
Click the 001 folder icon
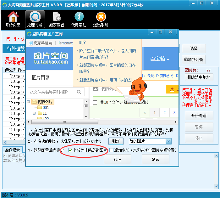(40, 108)
